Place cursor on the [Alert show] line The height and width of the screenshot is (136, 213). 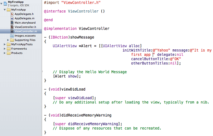(67, 76)
